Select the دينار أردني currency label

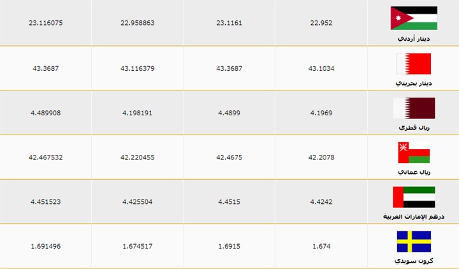click(x=414, y=38)
